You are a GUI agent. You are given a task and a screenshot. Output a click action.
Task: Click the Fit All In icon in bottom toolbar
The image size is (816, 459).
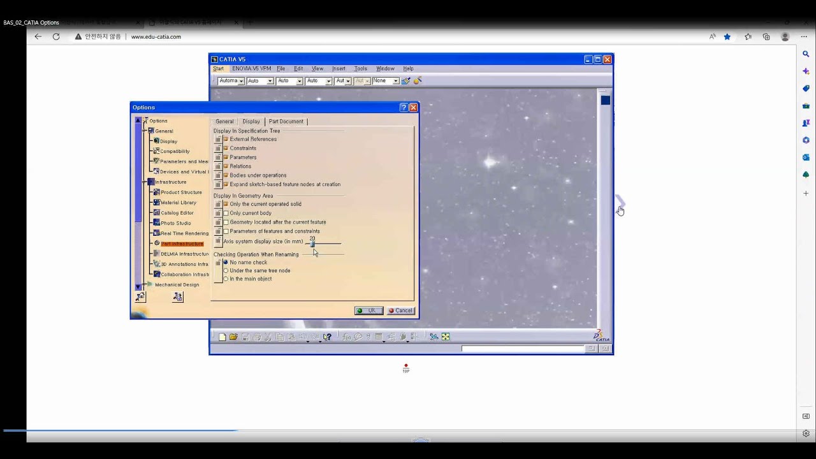click(x=446, y=337)
